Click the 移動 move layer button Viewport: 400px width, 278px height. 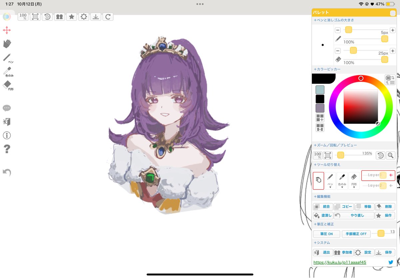tap(364, 207)
